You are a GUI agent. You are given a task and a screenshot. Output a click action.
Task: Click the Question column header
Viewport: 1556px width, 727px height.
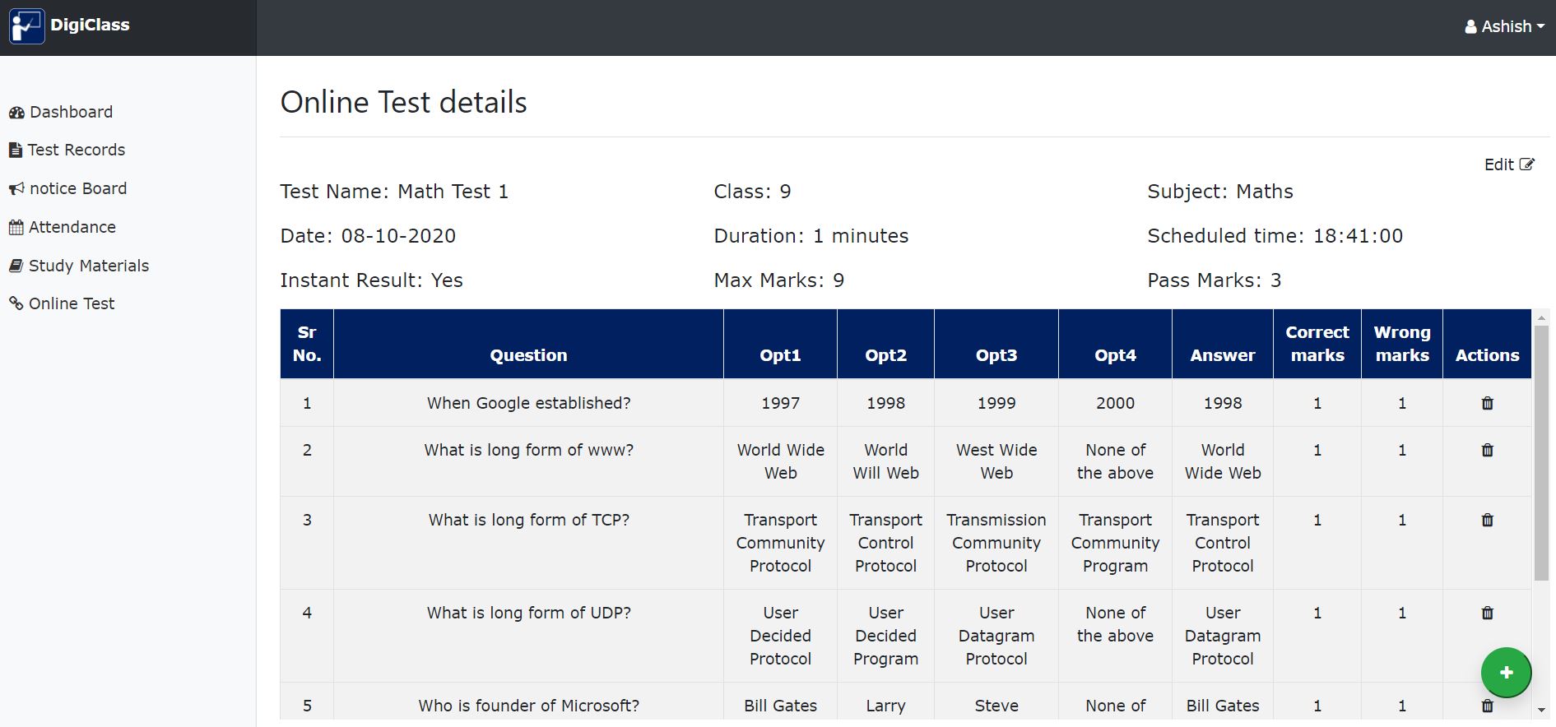click(x=528, y=355)
